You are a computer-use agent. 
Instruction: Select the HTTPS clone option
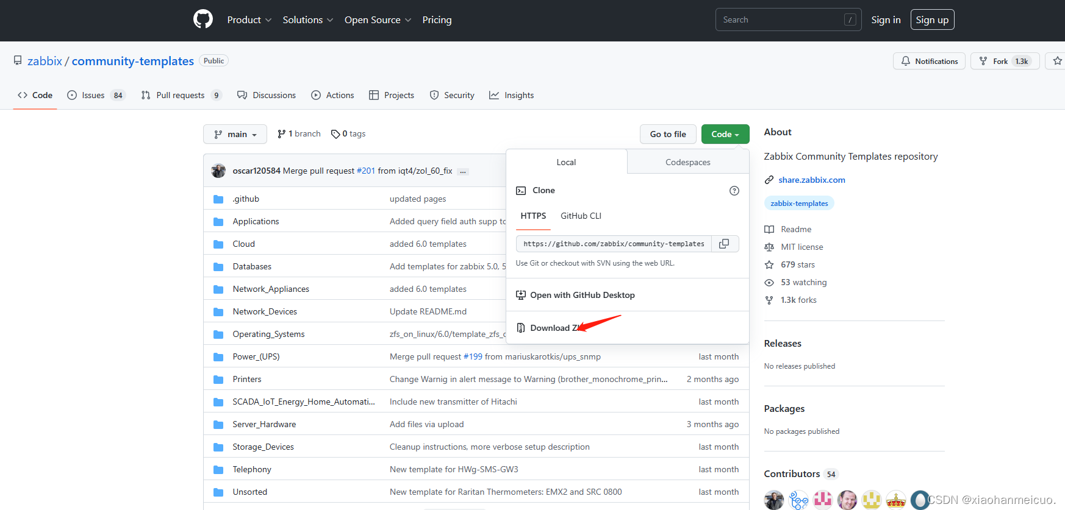click(533, 216)
